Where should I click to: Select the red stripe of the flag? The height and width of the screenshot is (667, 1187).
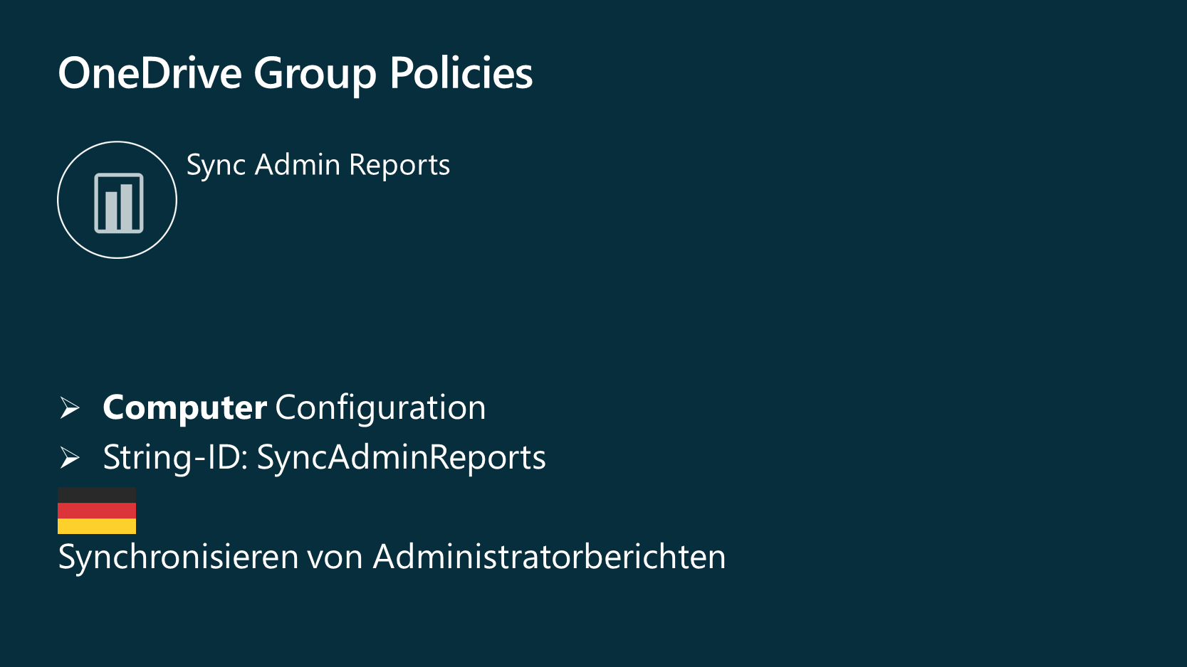coord(97,511)
